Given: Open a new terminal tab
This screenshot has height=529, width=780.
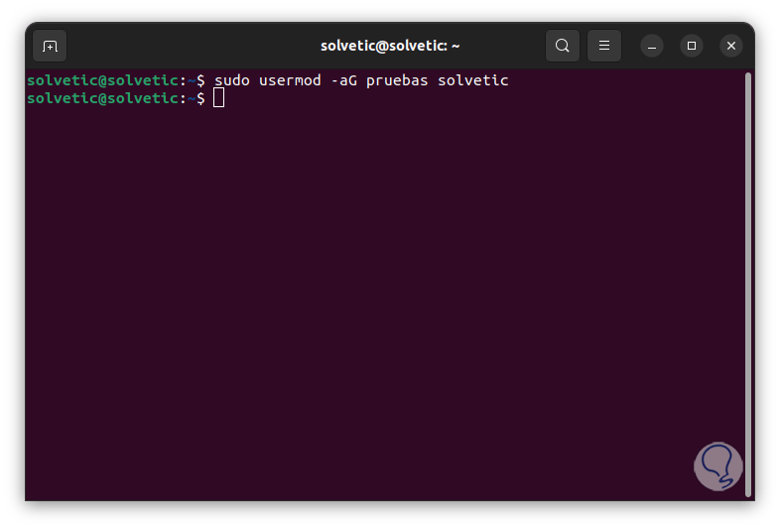Looking at the screenshot, I should point(50,46).
